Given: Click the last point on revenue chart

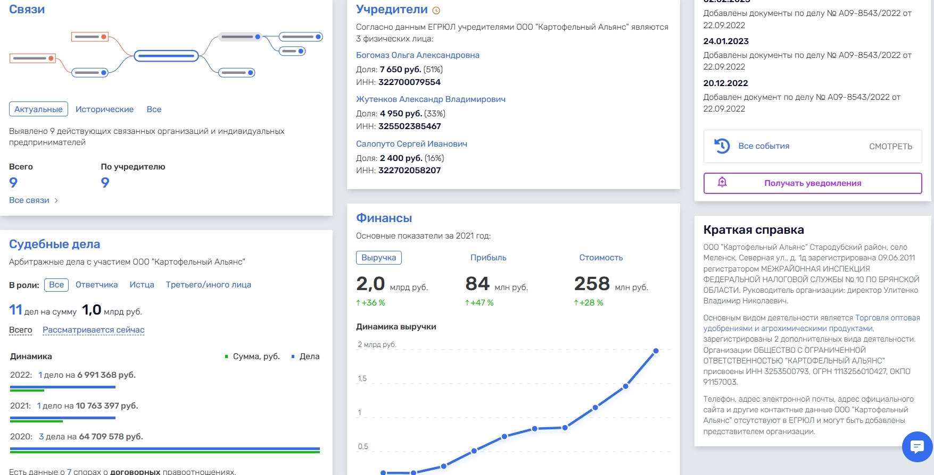Looking at the screenshot, I should [x=656, y=351].
